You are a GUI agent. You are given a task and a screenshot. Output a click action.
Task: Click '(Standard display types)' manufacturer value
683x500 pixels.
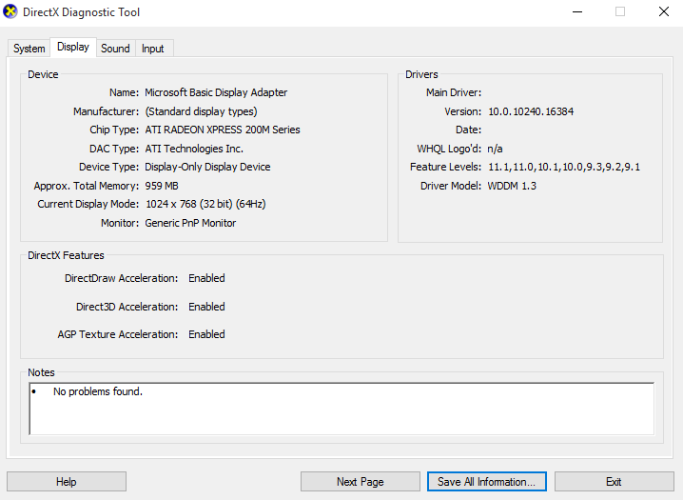point(202,111)
